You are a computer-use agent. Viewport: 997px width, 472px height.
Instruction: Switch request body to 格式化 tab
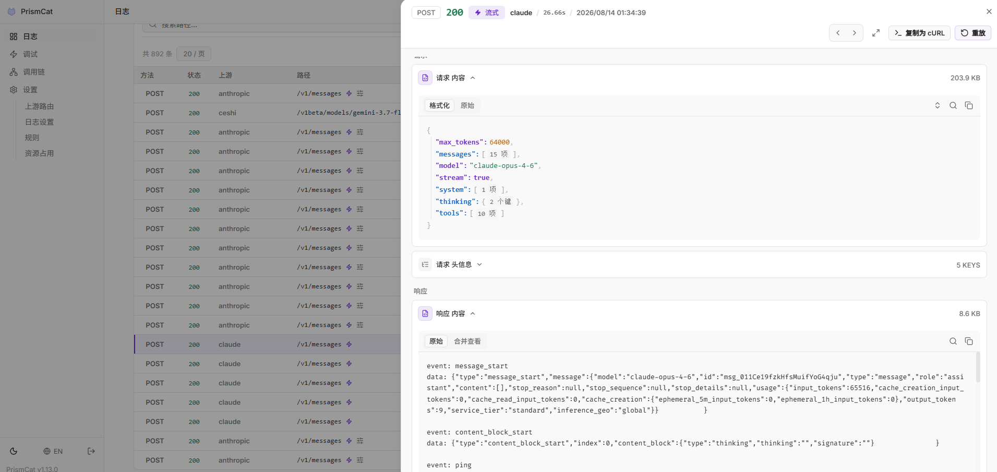[439, 105]
